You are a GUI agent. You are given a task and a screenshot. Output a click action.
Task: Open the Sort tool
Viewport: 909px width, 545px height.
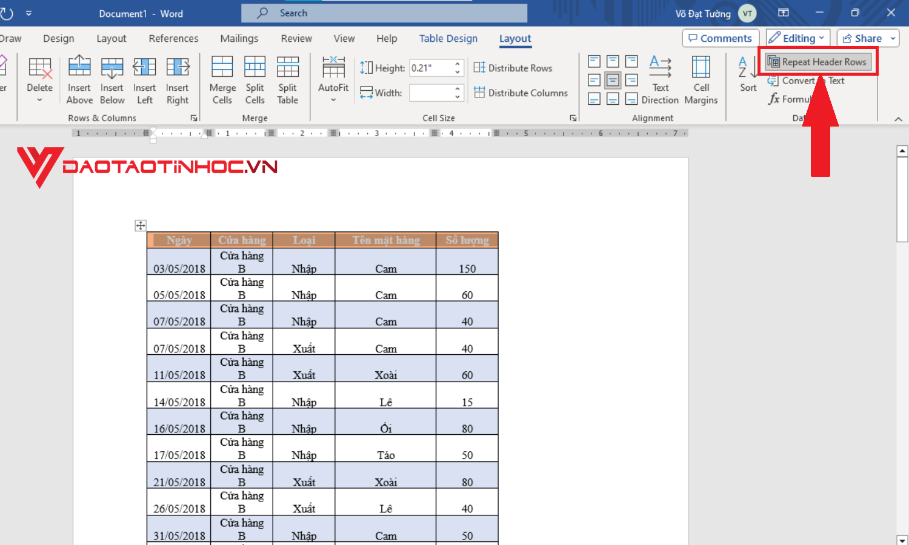pyautogui.click(x=747, y=79)
